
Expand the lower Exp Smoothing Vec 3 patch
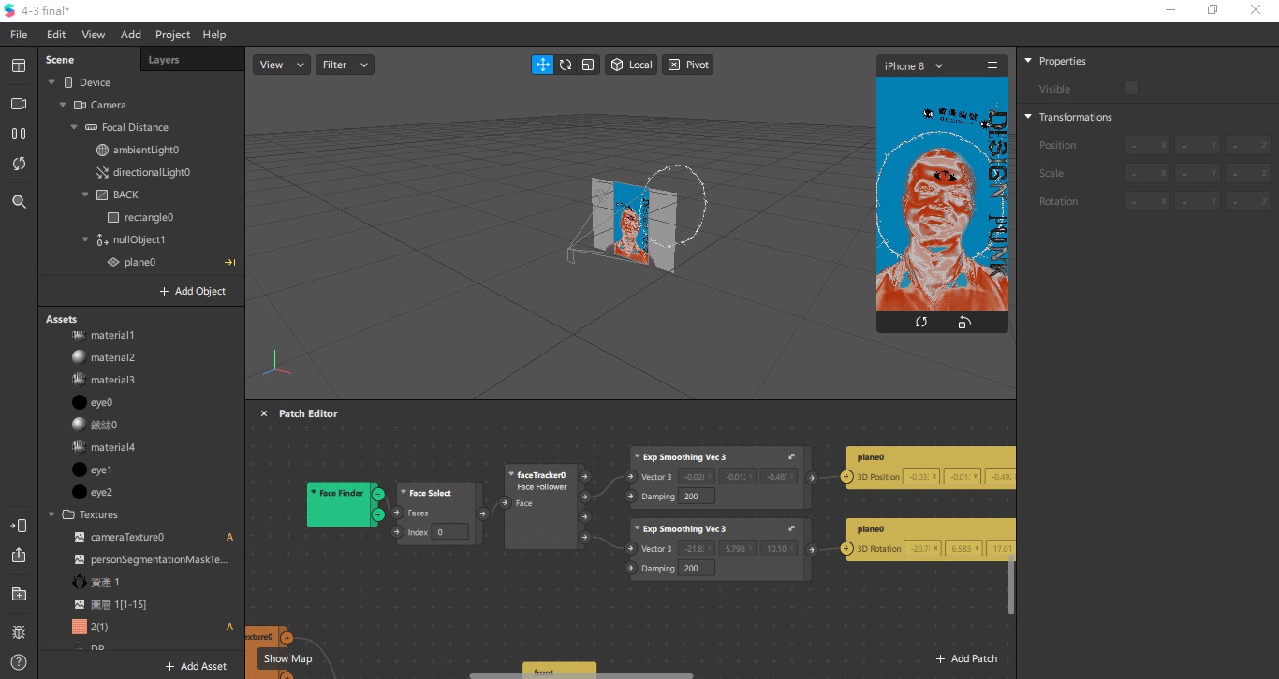(x=792, y=529)
